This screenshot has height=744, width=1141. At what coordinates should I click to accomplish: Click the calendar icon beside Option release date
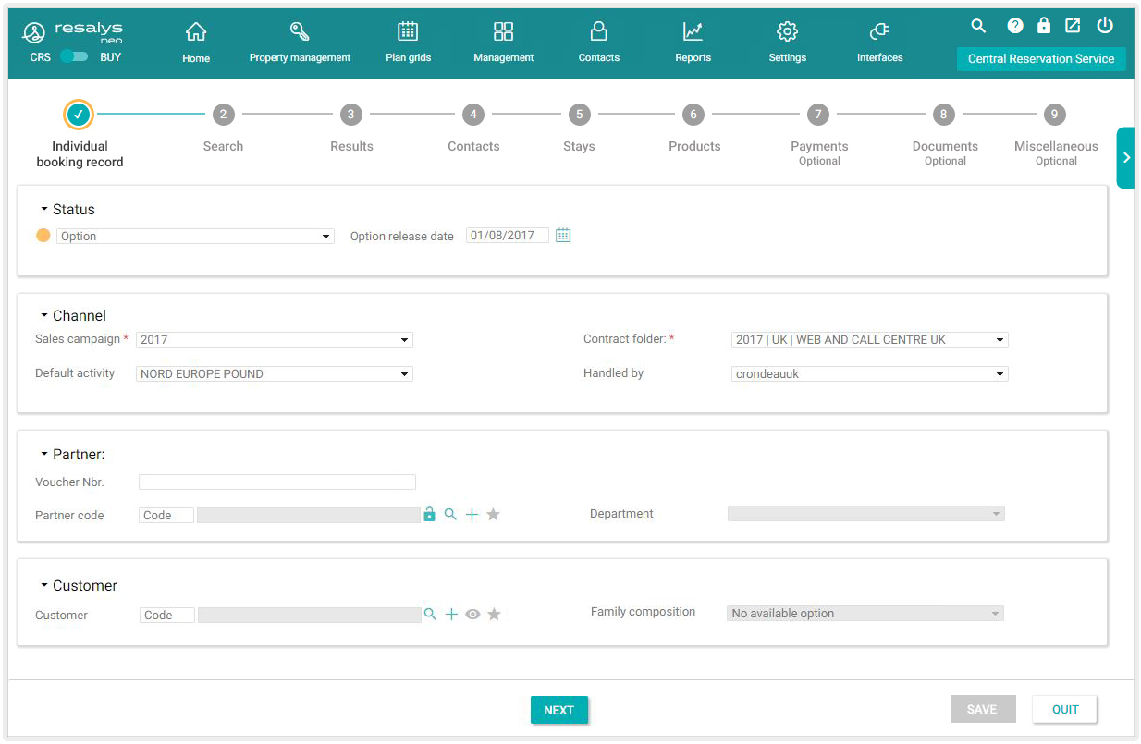tap(563, 236)
